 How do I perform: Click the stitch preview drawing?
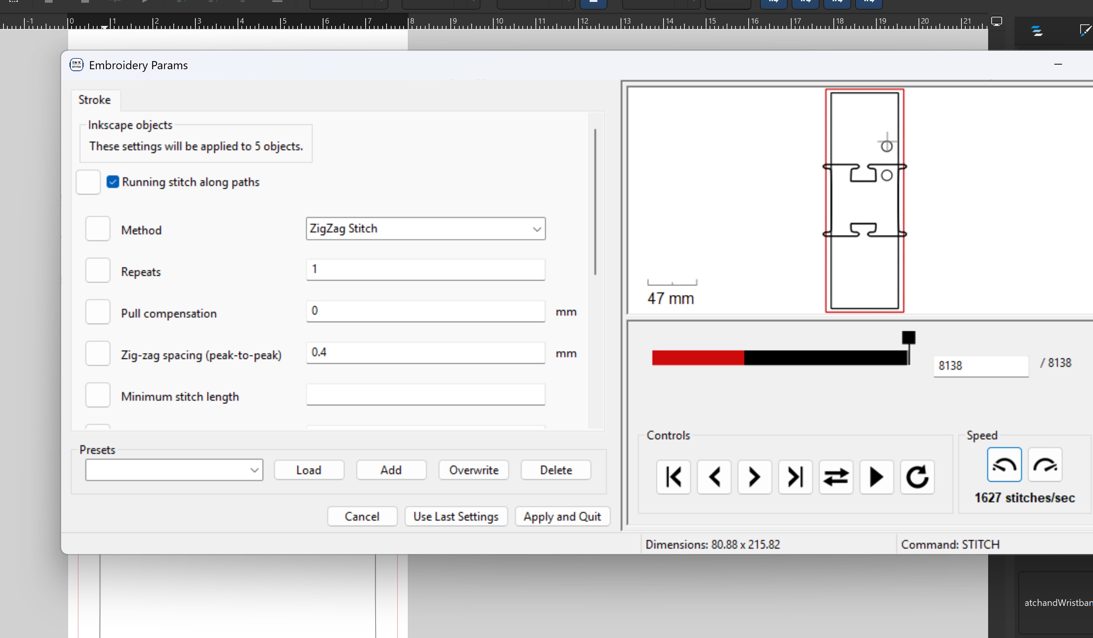point(864,200)
